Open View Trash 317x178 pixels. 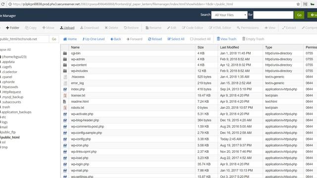(x=226, y=39)
